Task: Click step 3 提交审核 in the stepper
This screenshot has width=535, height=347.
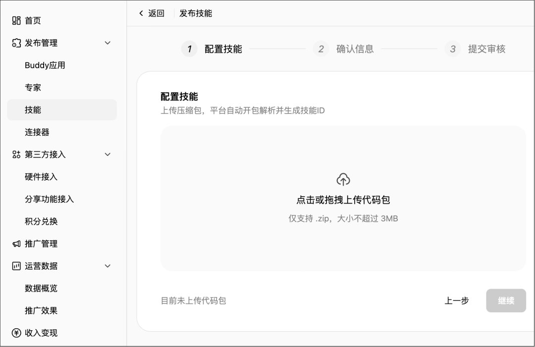Action: (x=475, y=49)
